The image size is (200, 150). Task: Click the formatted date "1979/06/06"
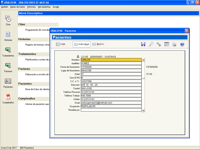pyautogui.click(x=152, y=67)
